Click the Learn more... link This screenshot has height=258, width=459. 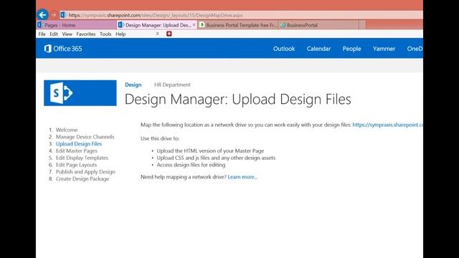(242, 177)
